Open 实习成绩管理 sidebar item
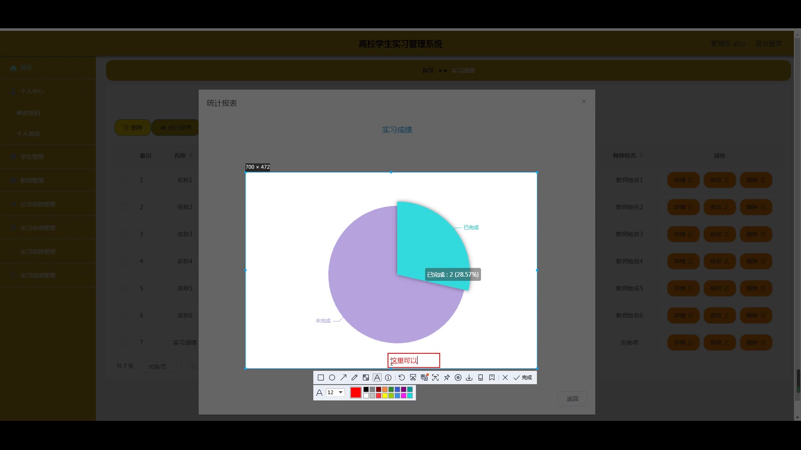 coord(48,275)
